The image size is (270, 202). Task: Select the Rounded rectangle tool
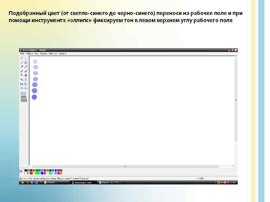point(25,88)
